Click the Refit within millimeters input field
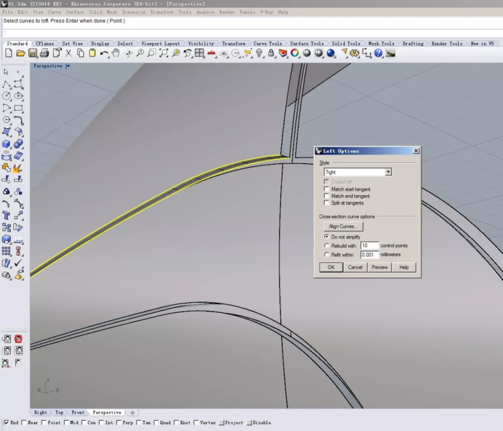Image resolution: width=503 pixels, height=431 pixels. [369, 255]
